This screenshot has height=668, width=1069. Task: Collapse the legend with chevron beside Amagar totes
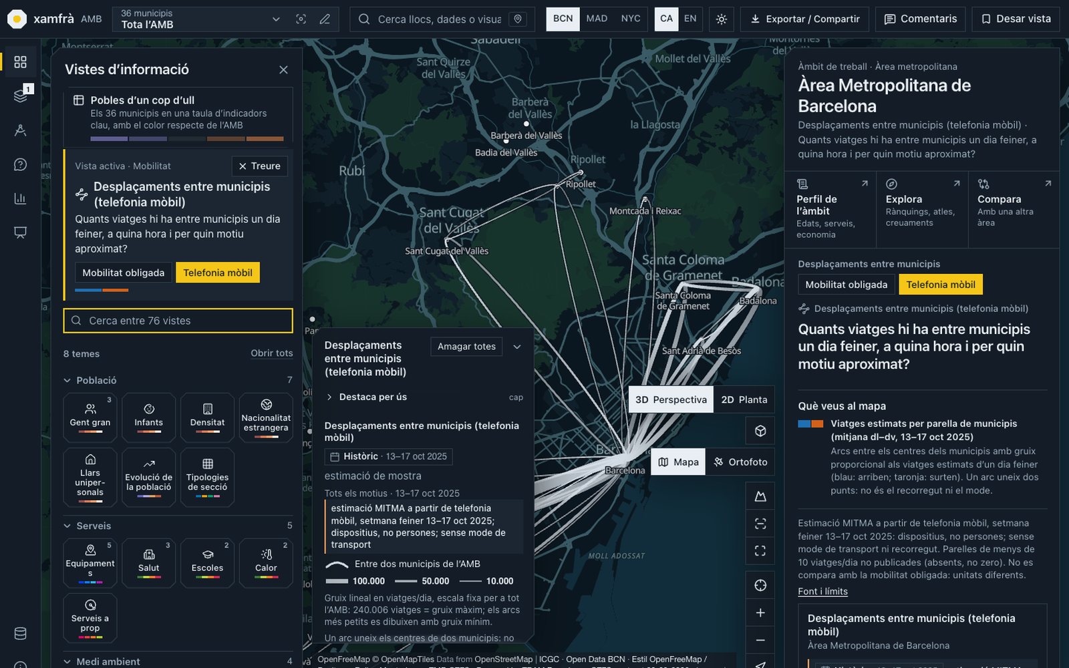pos(516,347)
